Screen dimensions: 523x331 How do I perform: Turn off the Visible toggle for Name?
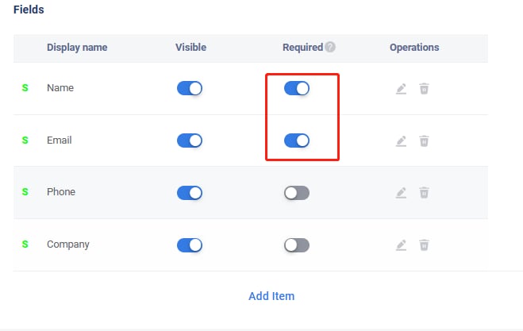[x=190, y=89]
